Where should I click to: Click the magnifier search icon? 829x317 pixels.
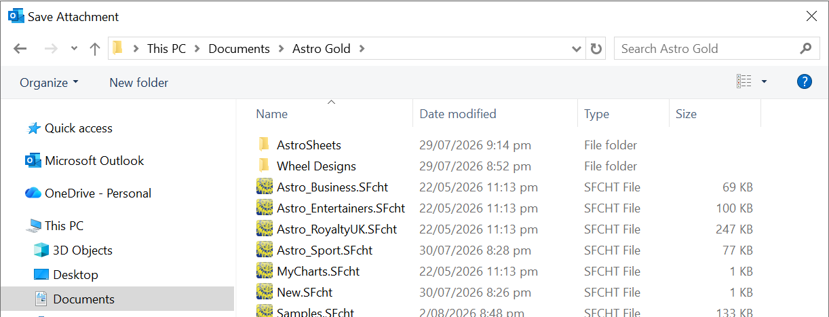pos(806,48)
